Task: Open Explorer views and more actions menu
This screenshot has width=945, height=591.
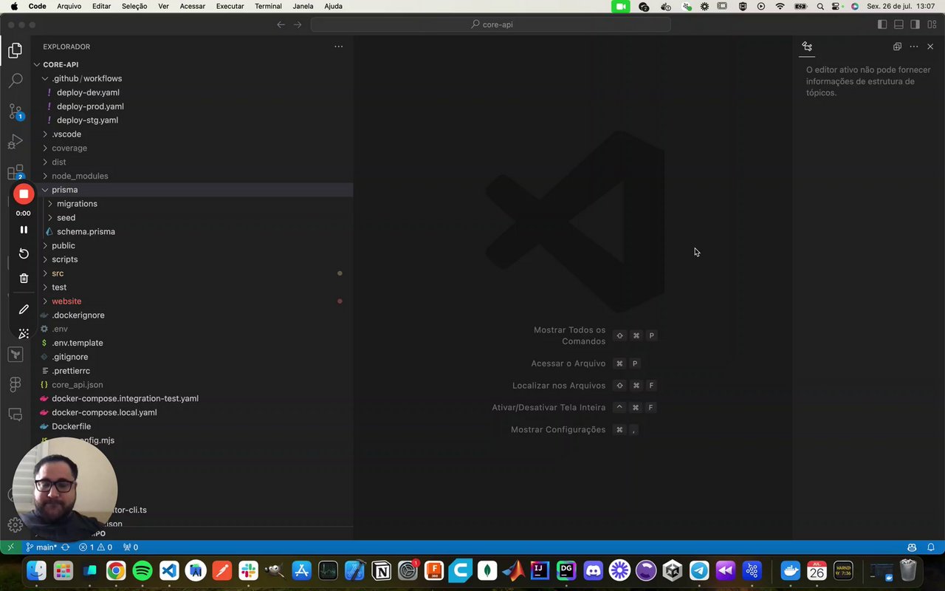Action: click(x=338, y=47)
